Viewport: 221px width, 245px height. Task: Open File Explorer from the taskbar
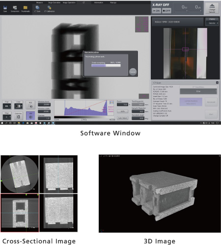(19, 123)
